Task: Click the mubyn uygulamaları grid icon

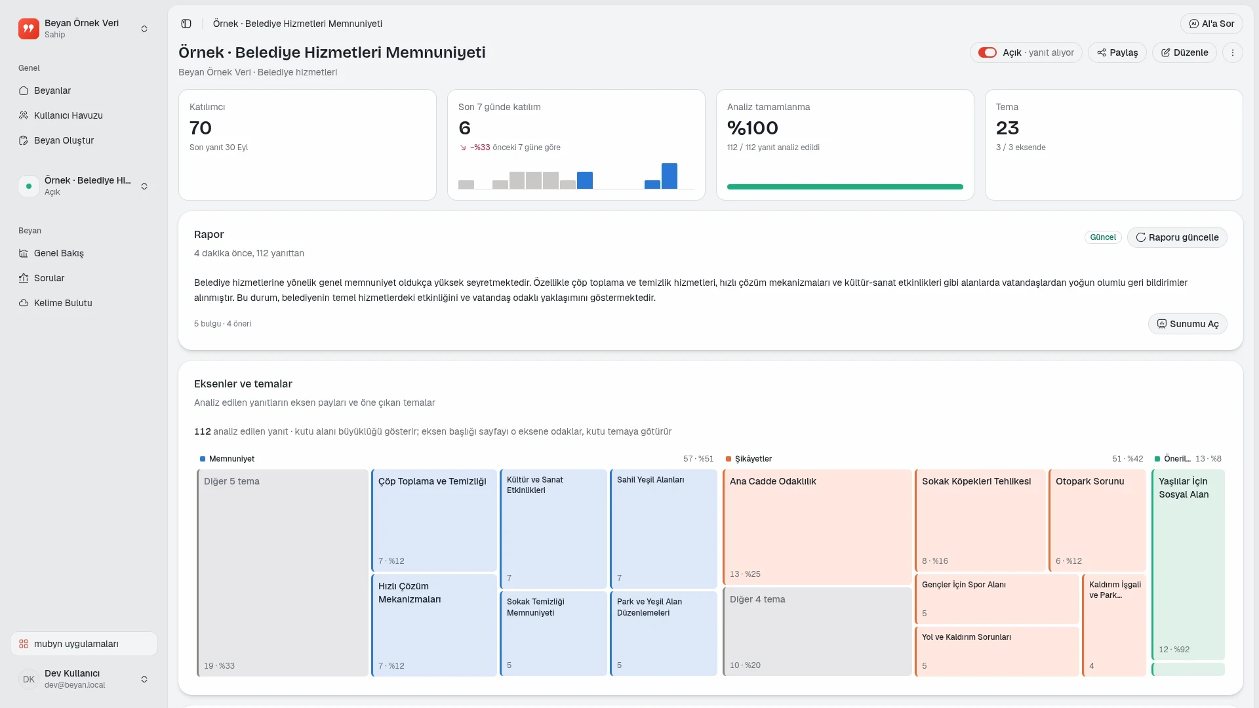Action: point(24,644)
